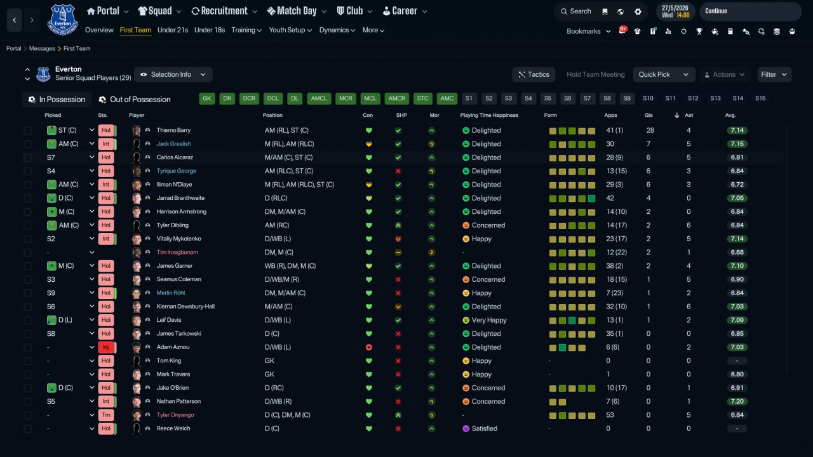Open the coin stack shortcut icon

point(777,31)
